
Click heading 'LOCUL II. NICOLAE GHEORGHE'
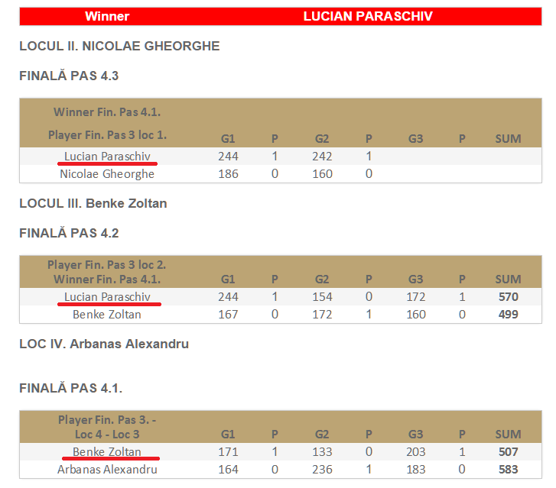[x=119, y=46]
